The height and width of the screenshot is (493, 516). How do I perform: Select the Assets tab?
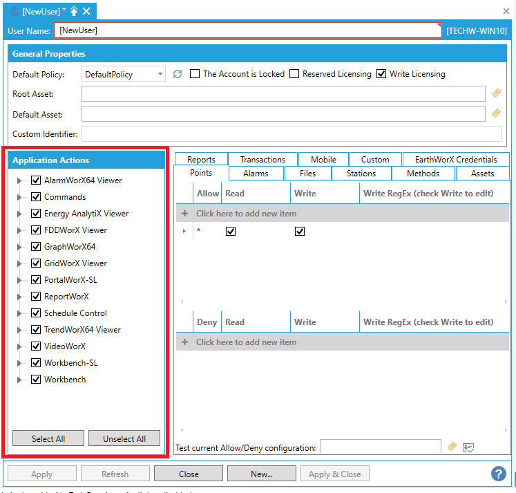482,174
